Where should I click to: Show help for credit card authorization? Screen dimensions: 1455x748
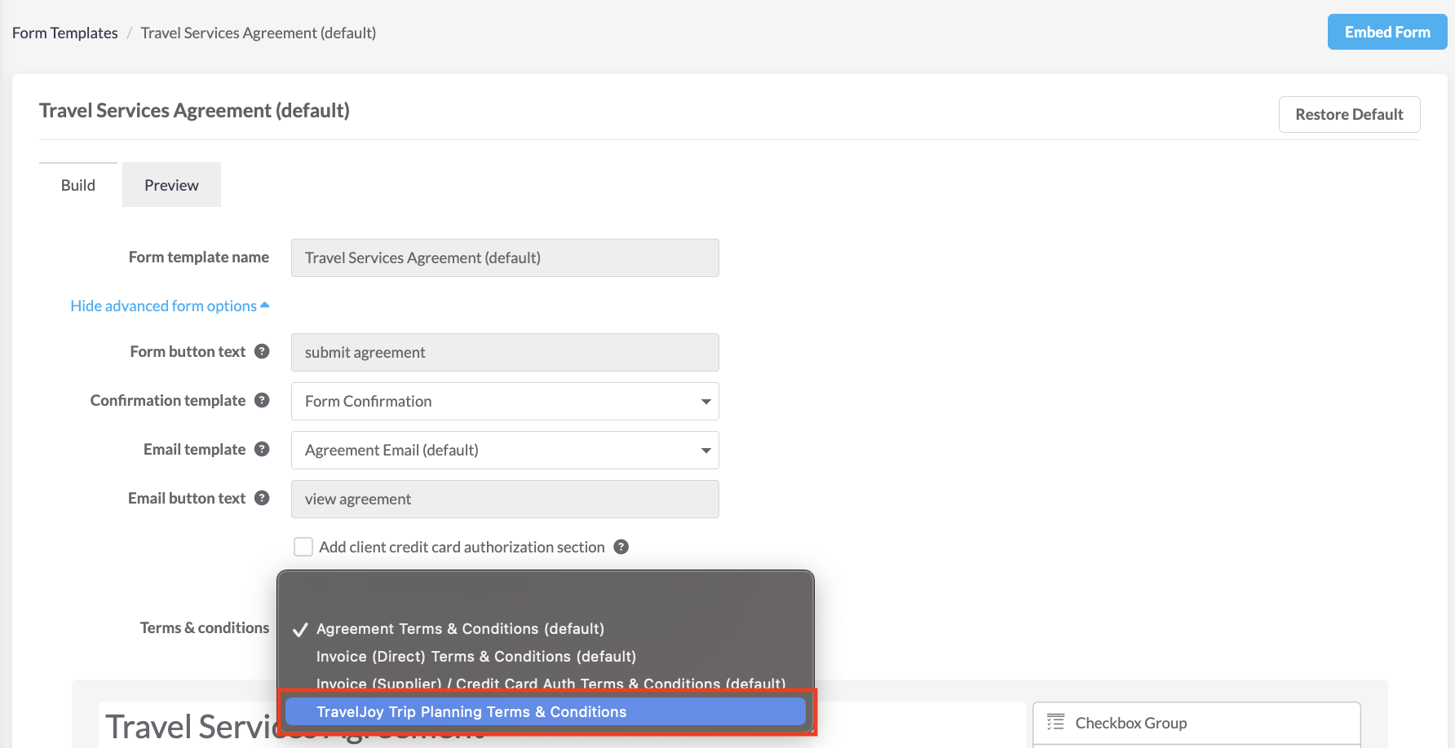coord(621,547)
